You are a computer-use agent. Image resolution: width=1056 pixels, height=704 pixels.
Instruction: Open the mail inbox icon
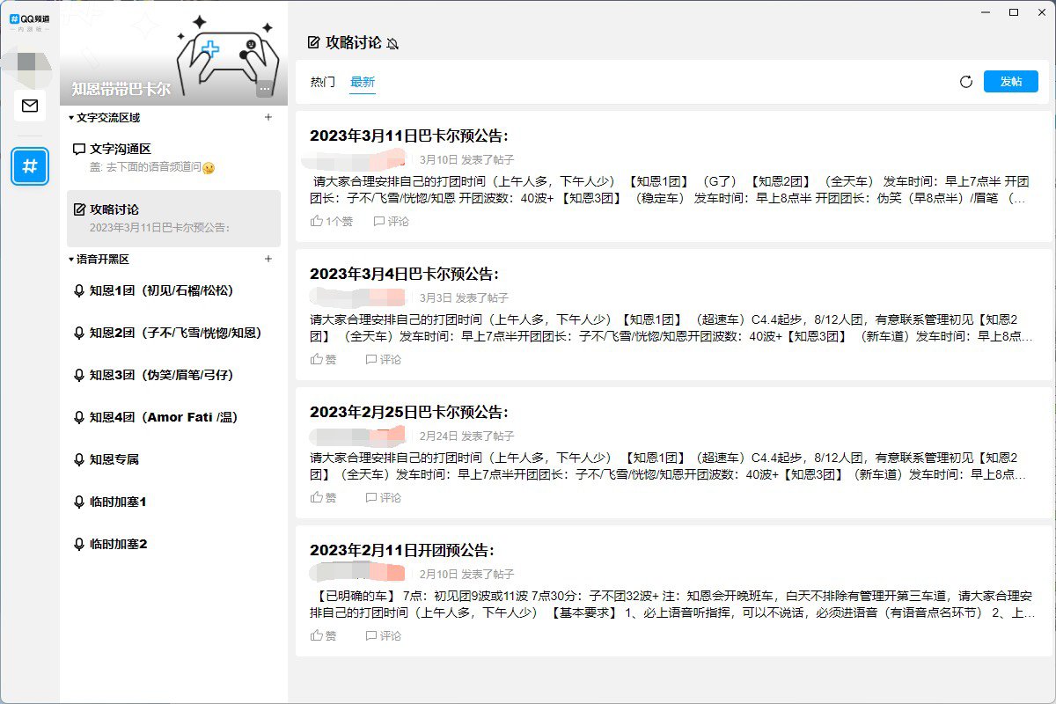coord(30,106)
